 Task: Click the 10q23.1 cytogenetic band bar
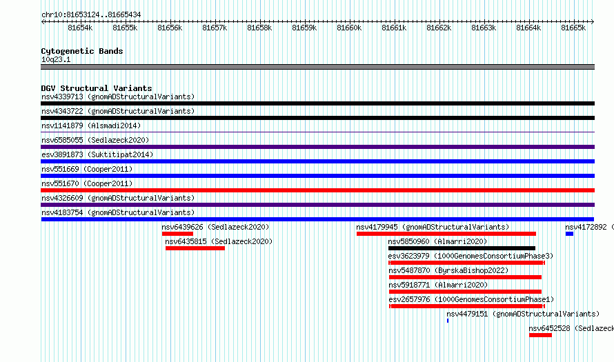(x=317, y=67)
